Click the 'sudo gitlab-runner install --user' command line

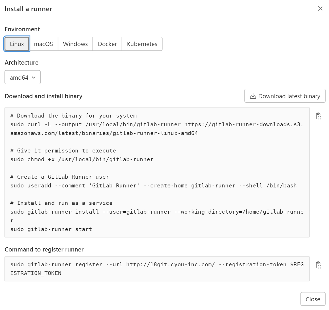point(157,216)
